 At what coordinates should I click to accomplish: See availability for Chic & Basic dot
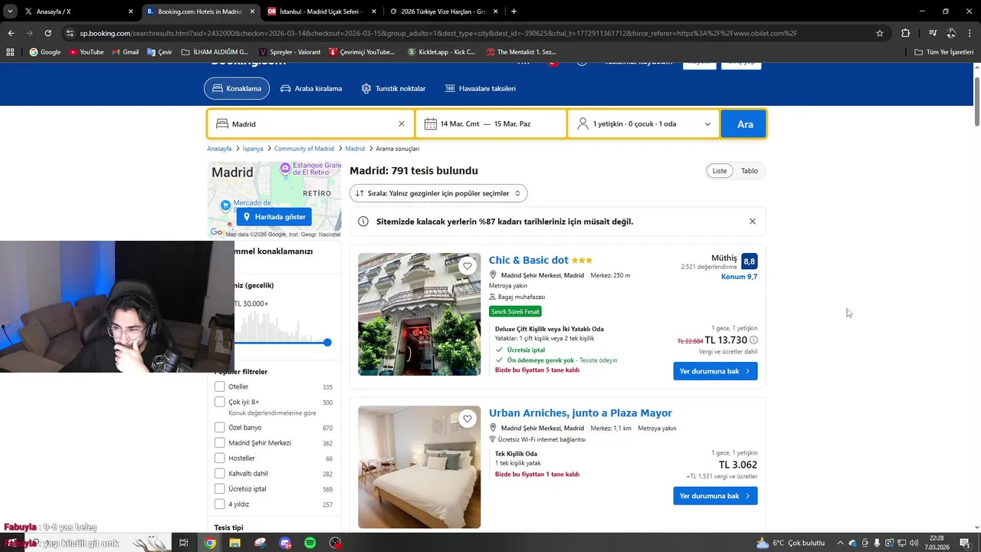[x=715, y=371]
